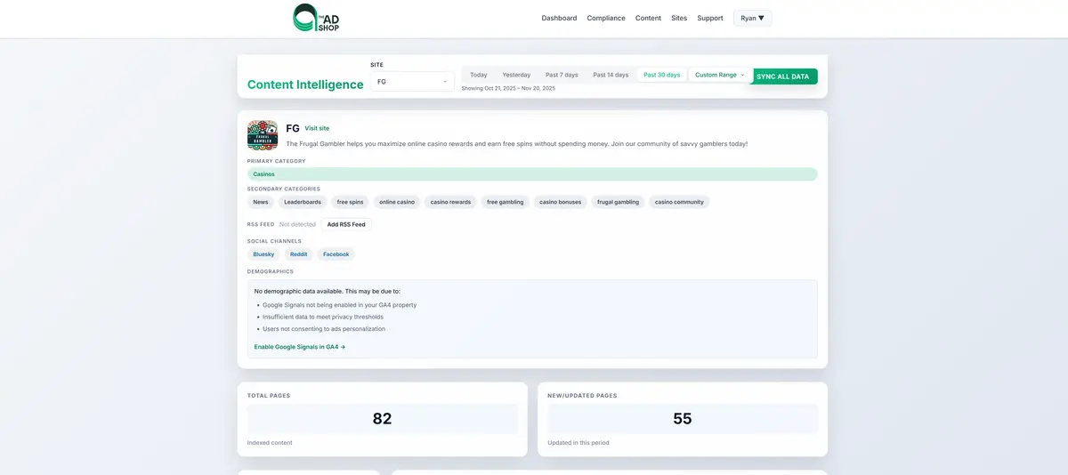Click the free spins category tag

[x=350, y=202]
